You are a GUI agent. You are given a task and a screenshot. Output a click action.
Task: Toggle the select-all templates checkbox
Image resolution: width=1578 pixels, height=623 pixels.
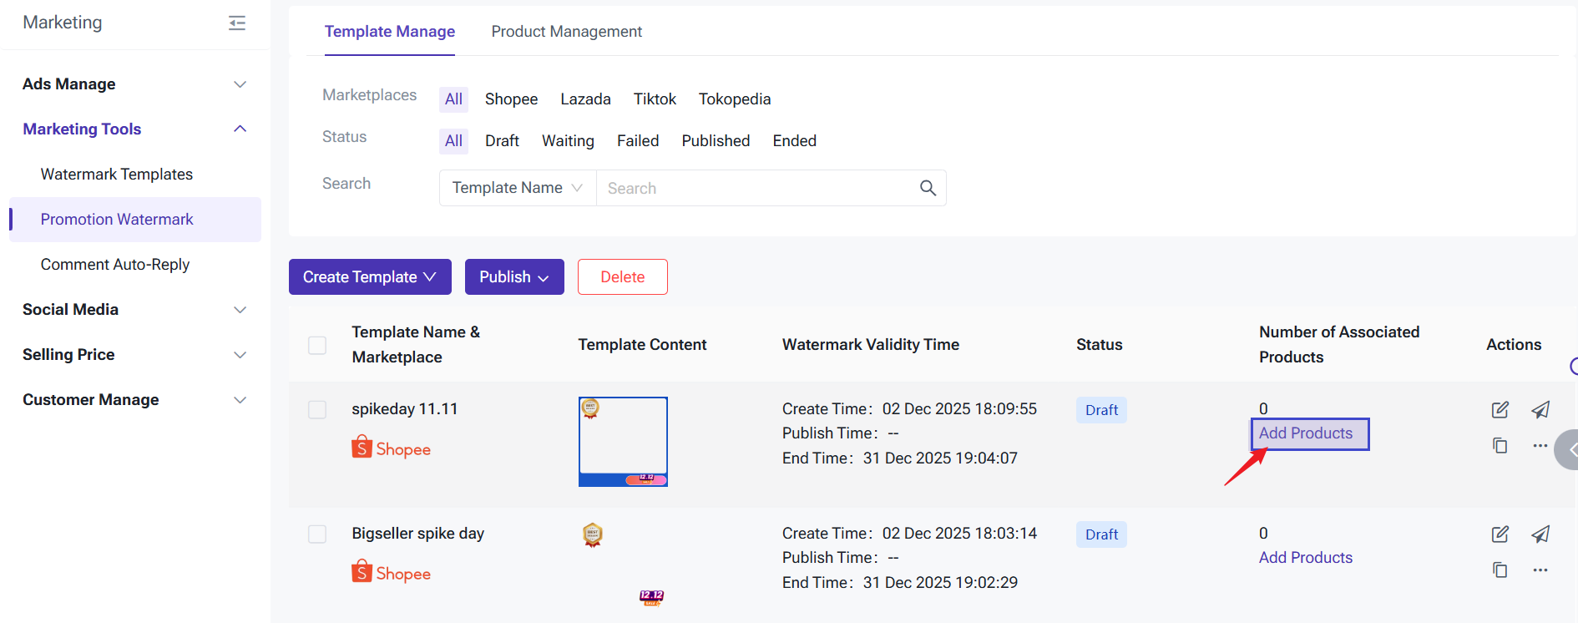pos(317,345)
